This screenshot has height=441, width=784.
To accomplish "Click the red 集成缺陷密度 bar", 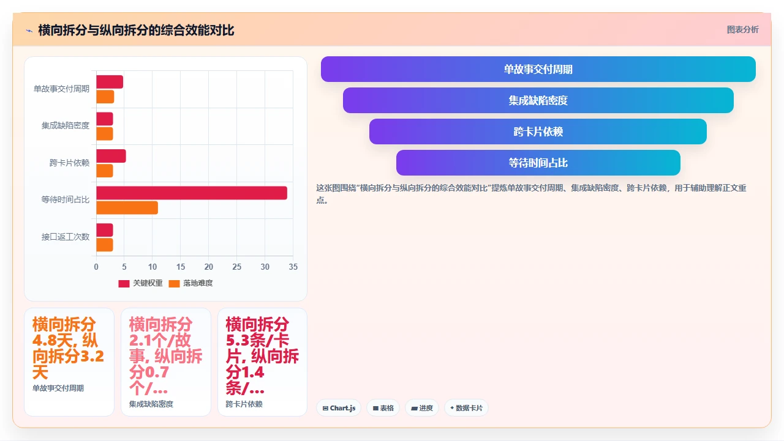I will (105, 119).
